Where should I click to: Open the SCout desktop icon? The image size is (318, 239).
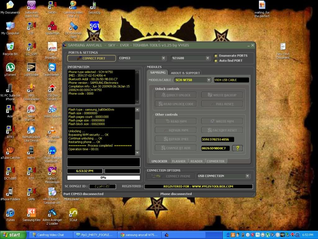point(73,215)
